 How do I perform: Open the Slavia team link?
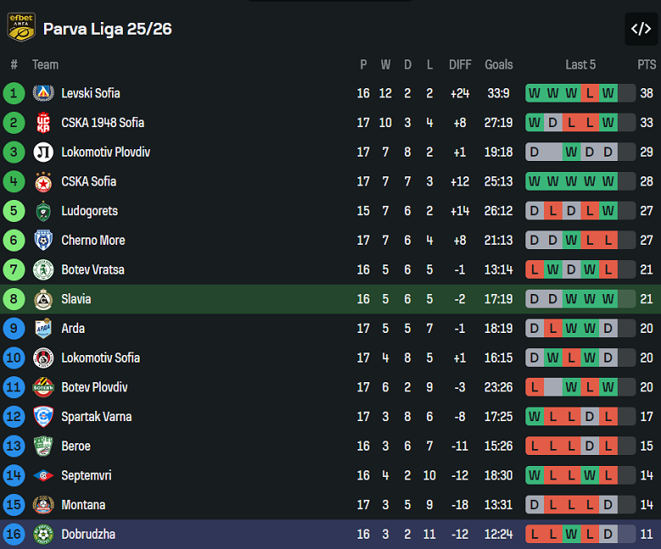76,299
